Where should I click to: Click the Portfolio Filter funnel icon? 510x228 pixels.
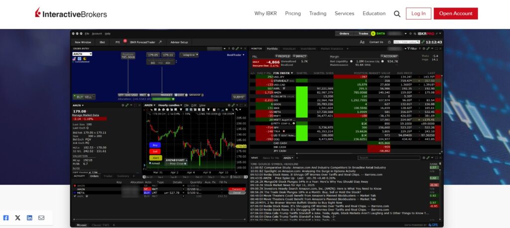408,49
